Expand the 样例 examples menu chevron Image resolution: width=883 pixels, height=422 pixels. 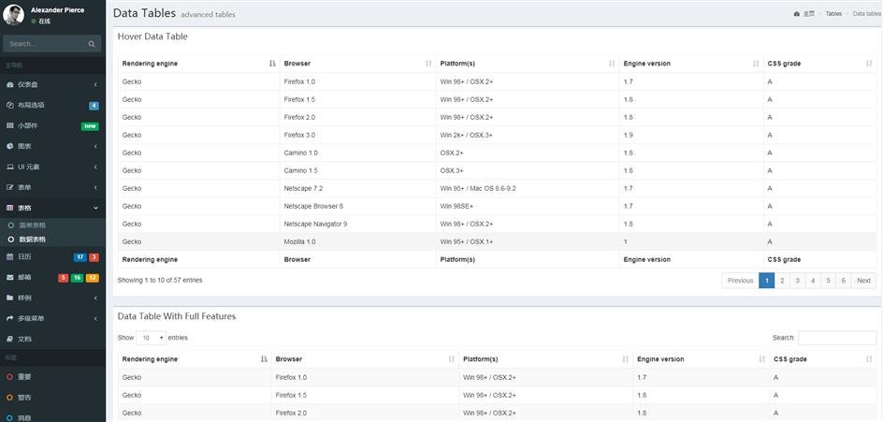pos(95,298)
